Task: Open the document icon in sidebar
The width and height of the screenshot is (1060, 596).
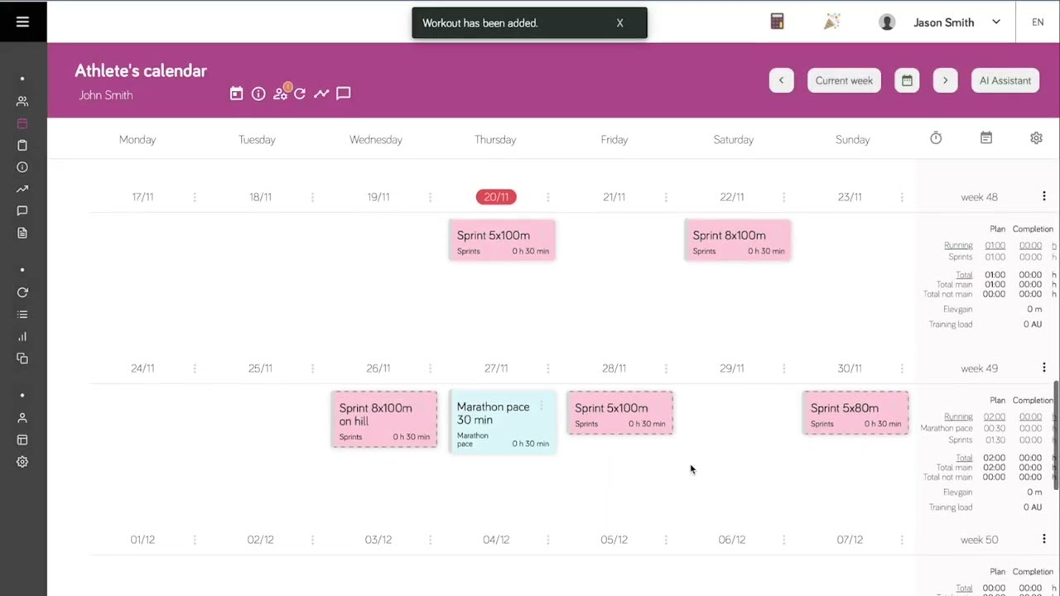Action: (x=22, y=233)
